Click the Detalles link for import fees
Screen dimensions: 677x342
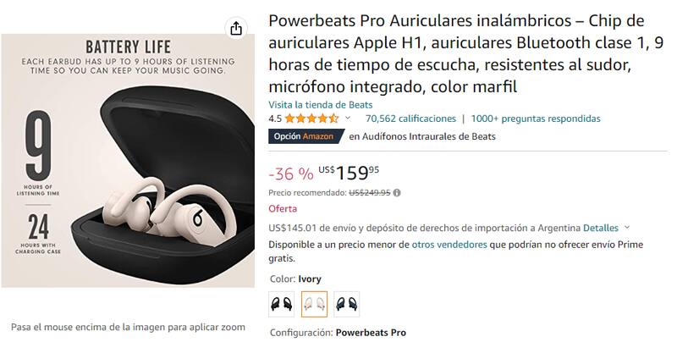click(601, 228)
